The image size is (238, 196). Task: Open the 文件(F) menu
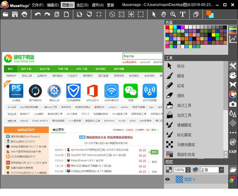(37, 5)
